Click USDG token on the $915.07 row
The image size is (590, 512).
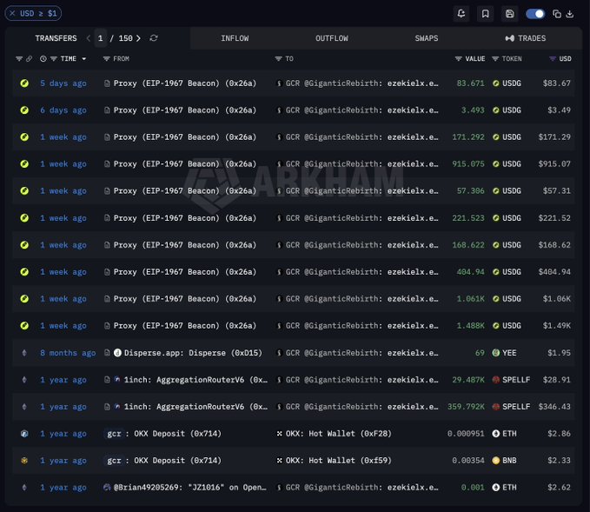512,164
